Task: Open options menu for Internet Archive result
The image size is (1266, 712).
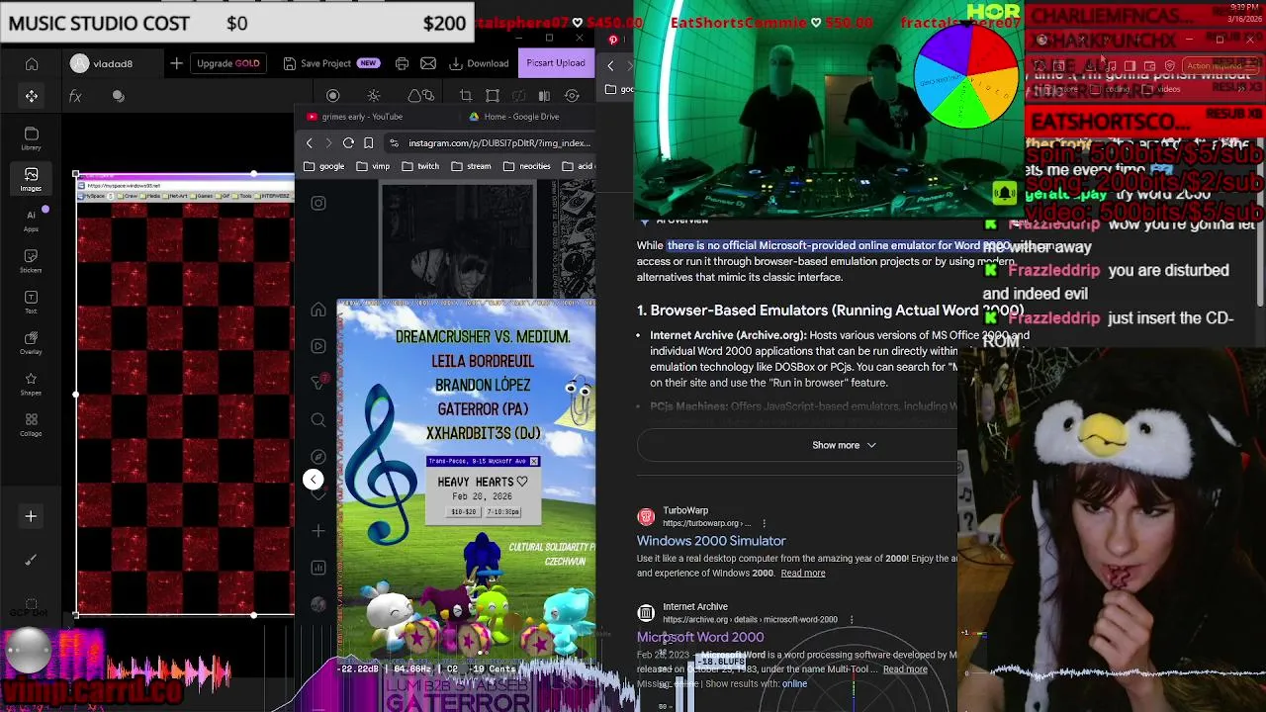Action: click(x=851, y=620)
